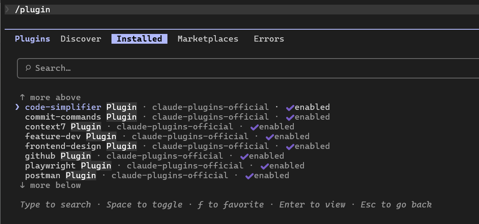The height and width of the screenshot is (224, 479).
Task: Click claude-plugins-official on the github row
Action: tap(164, 156)
